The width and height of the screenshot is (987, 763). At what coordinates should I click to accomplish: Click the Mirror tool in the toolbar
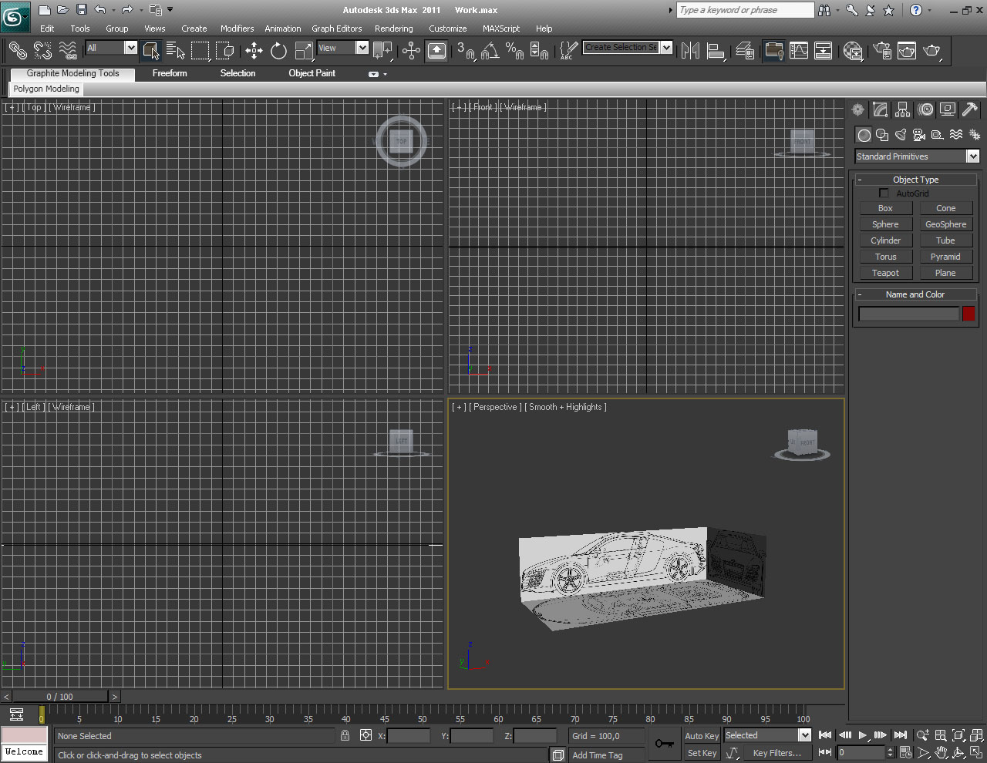[x=691, y=51]
